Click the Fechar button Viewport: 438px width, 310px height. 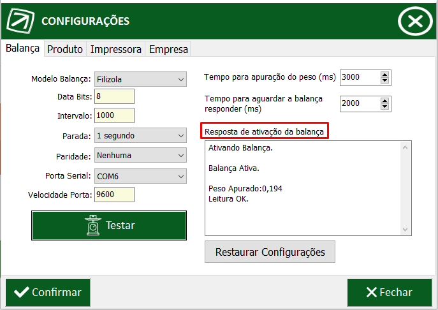390,292
